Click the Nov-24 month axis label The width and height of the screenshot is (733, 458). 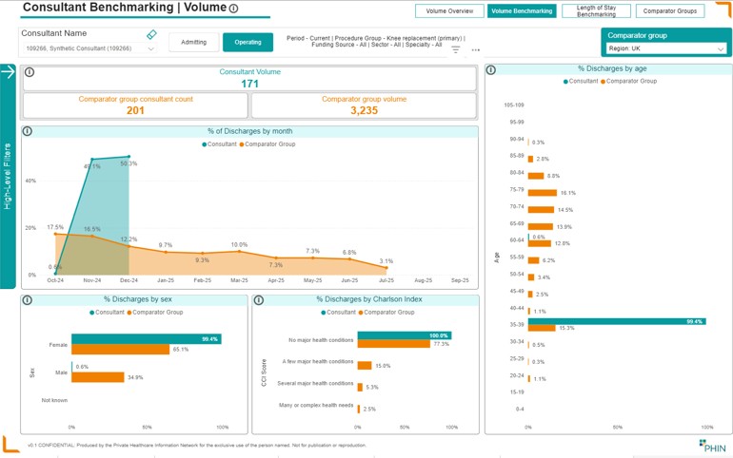pos(92,280)
